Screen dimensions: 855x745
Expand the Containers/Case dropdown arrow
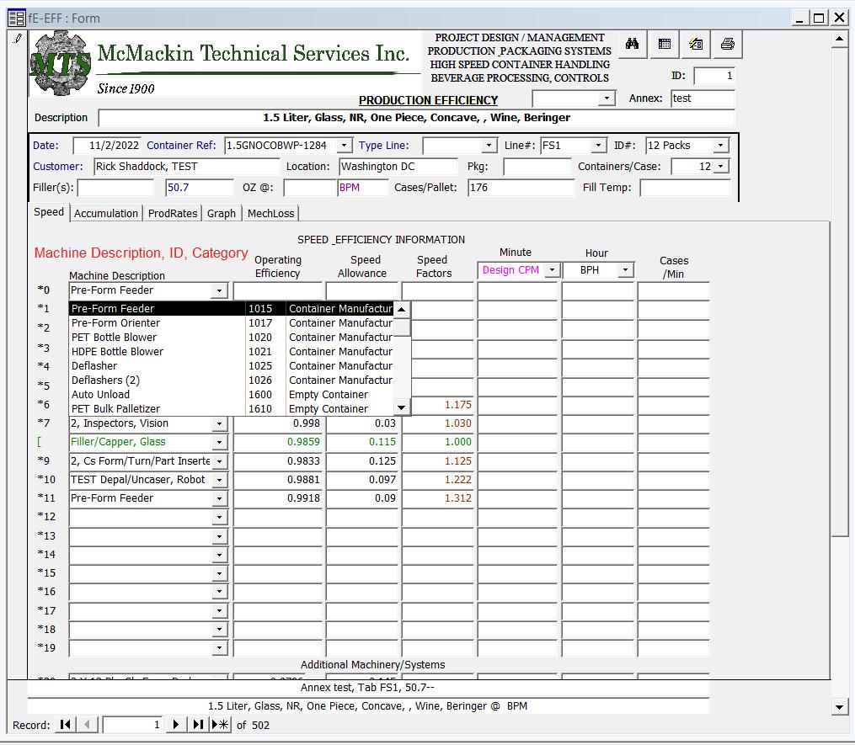tap(721, 166)
